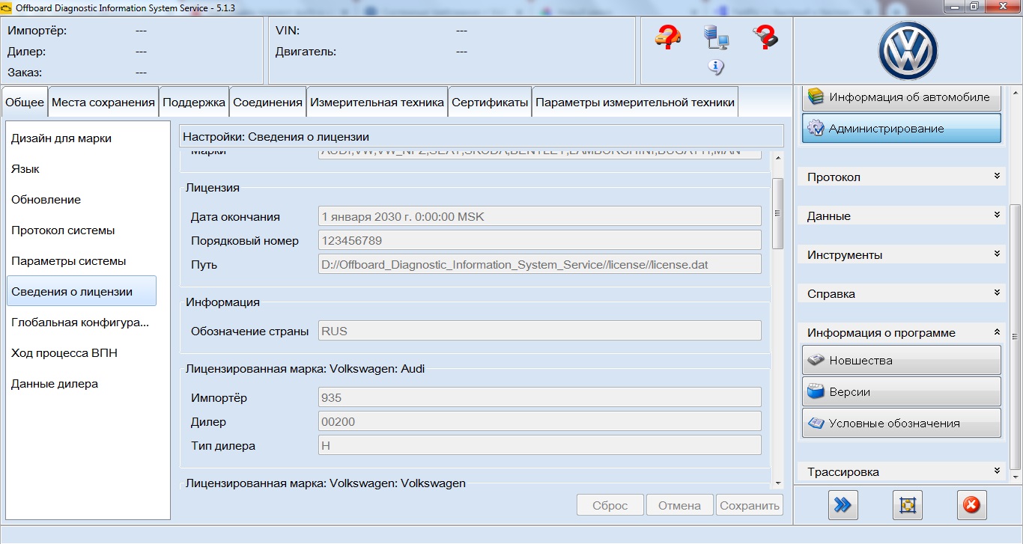Select Протокол системы in settings list

coord(82,230)
